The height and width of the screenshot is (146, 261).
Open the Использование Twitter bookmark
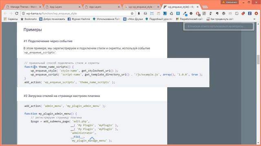click(106, 19)
